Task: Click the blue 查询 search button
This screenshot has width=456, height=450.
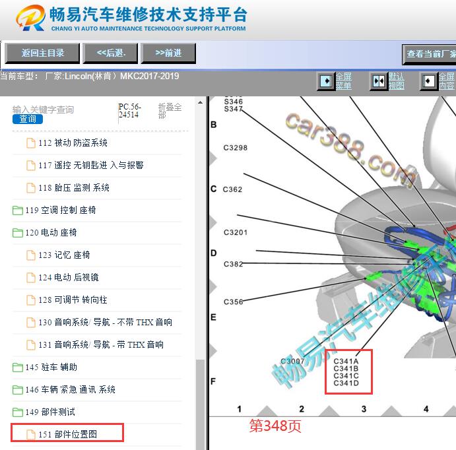Action: click(28, 119)
